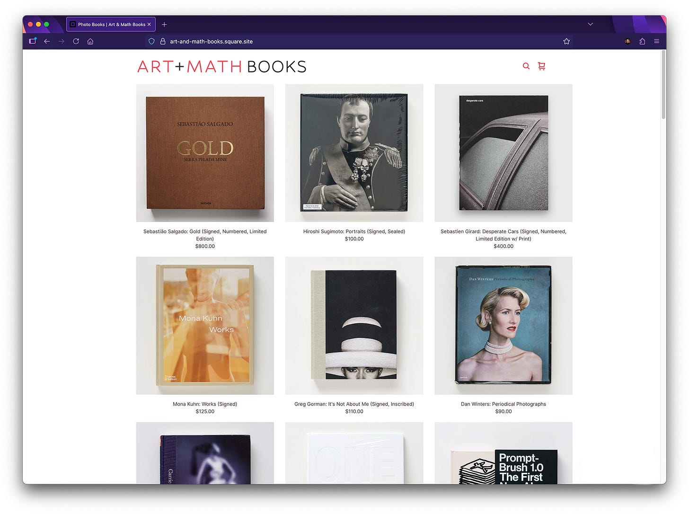The image size is (689, 514).
Task: Open the extensions puzzle icon
Action: (x=642, y=42)
